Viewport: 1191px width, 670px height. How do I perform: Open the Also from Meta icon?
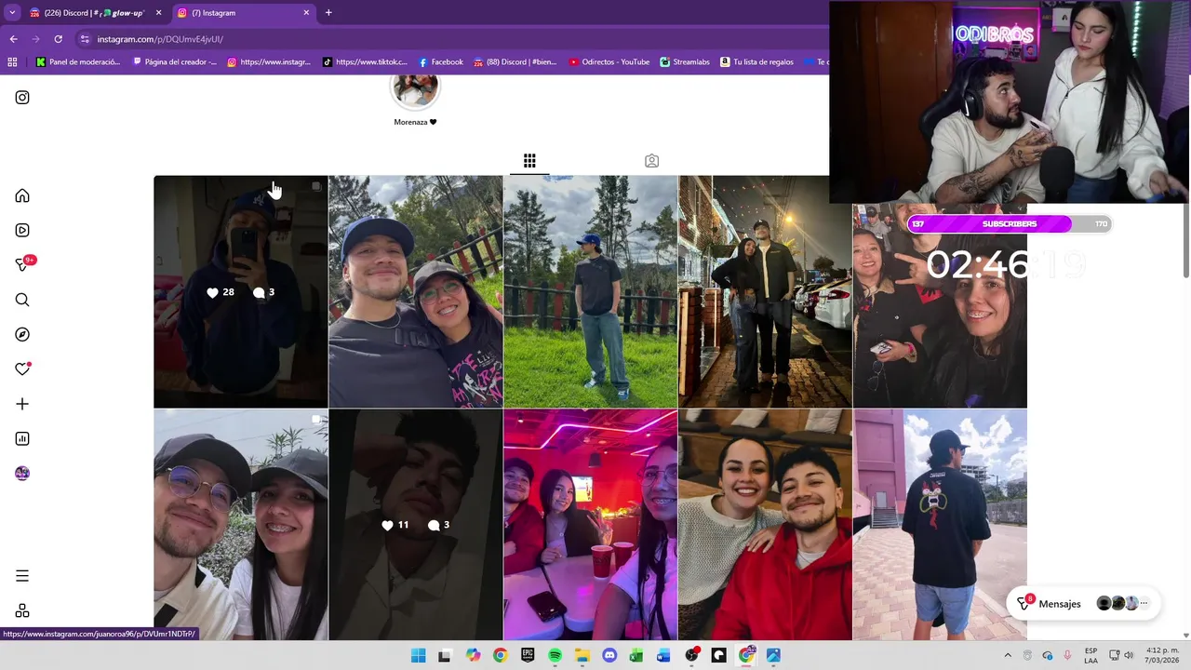(22, 610)
